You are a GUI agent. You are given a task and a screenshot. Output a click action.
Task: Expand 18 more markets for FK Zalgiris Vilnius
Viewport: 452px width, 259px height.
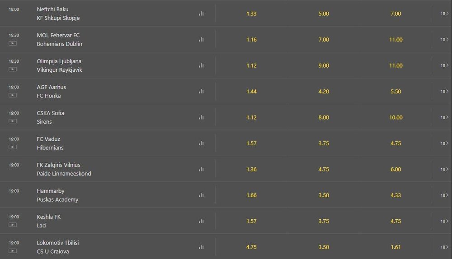pyautogui.click(x=444, y=169)
